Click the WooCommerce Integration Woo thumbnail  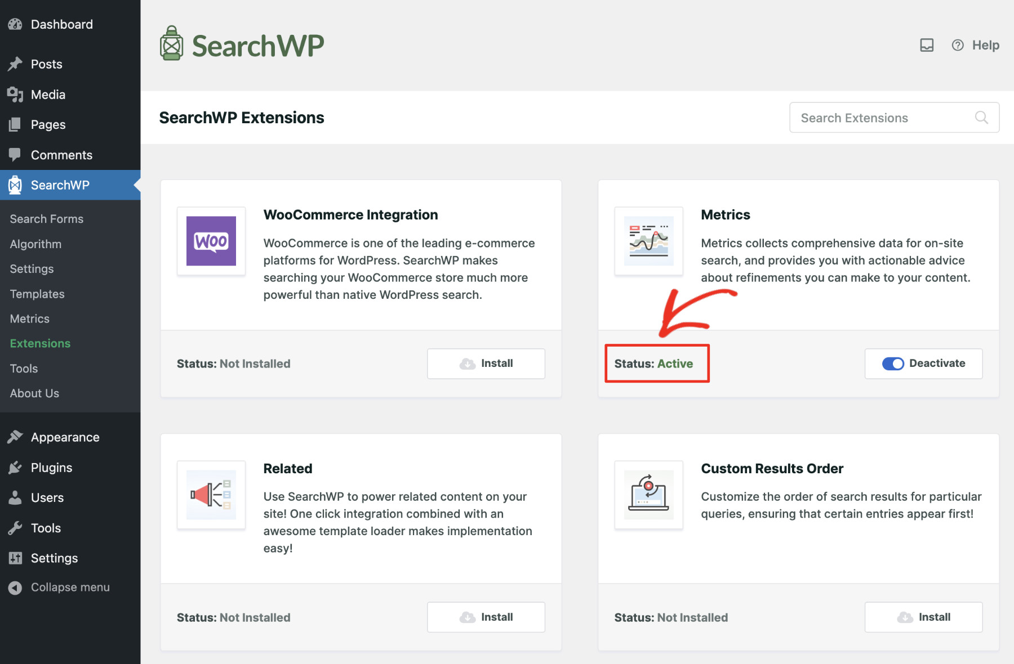[211, 241]
